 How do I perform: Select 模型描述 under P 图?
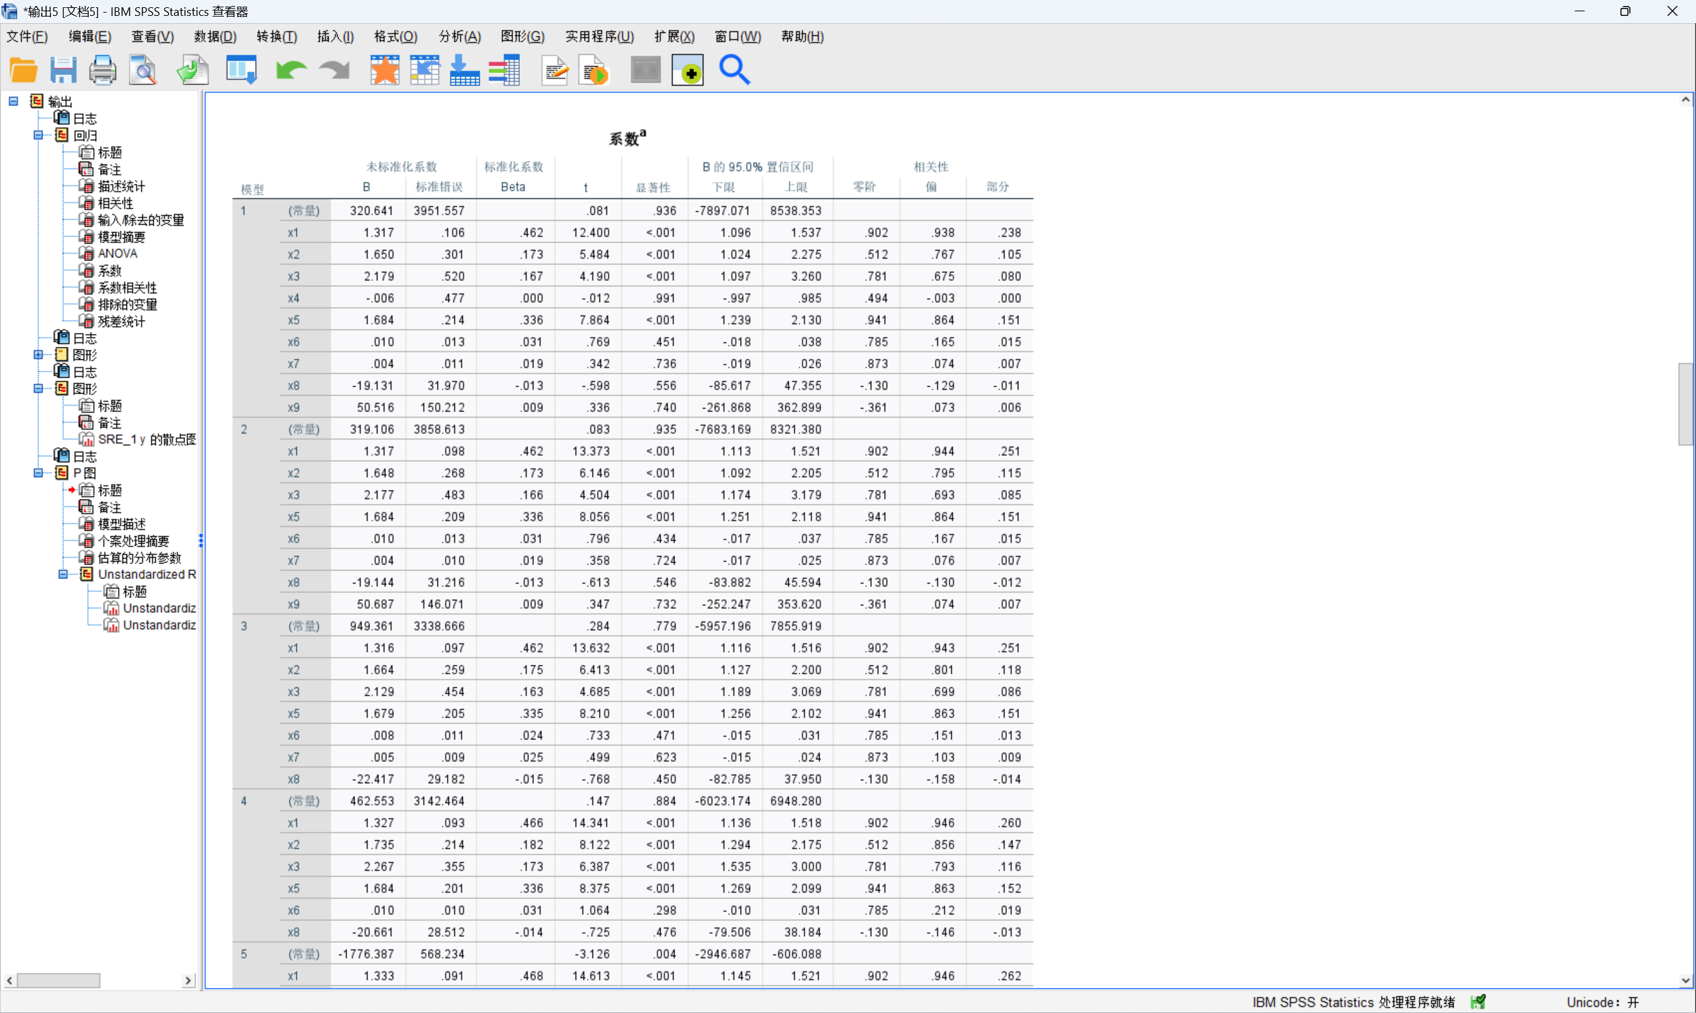pos(121,523)
